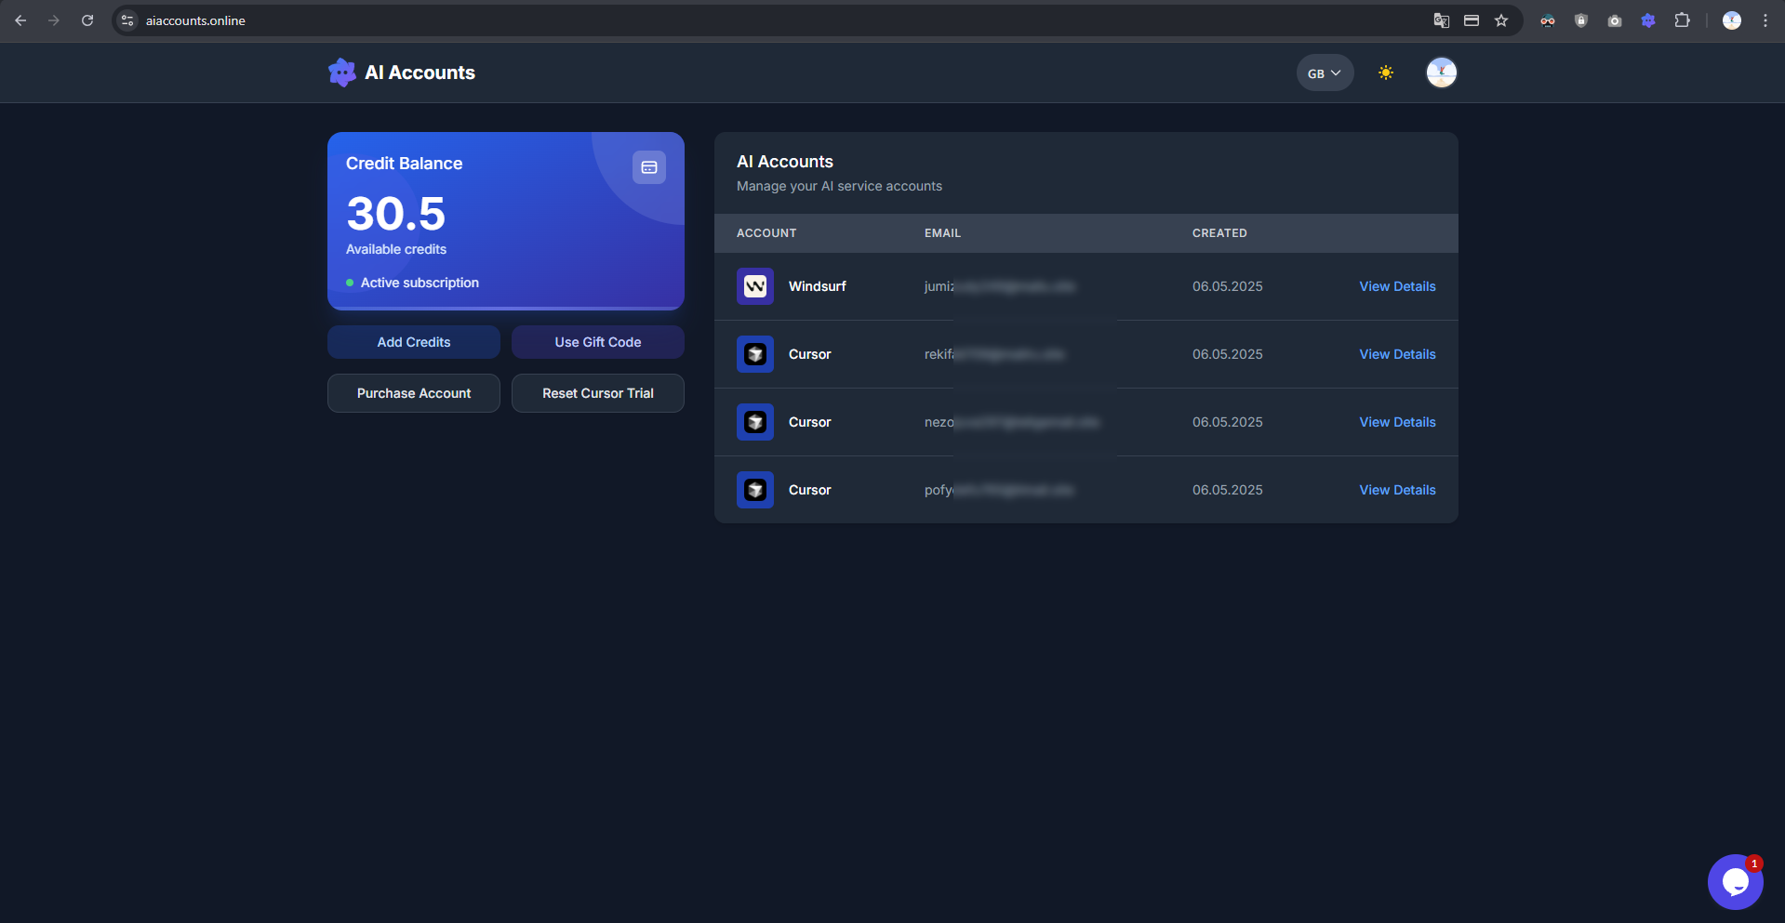Click the Windsurf account icon
Screen dimensions: 1785x923
(755, 286)
